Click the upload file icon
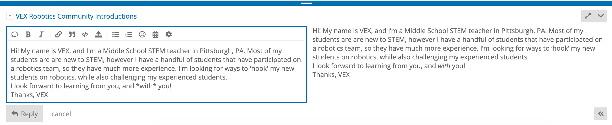Viewport: 612px width, 125px height. [x=98, y=34]
